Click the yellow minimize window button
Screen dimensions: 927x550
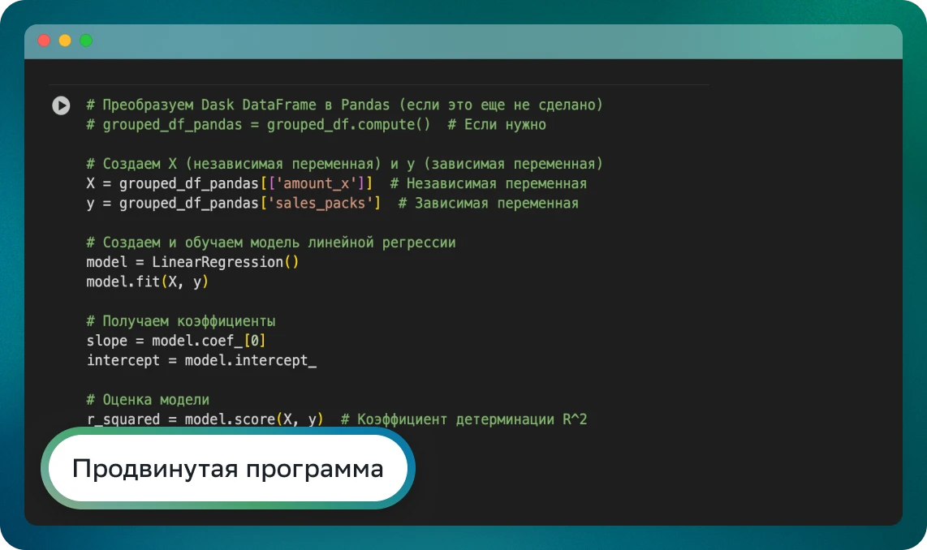(x=65, y=41)
